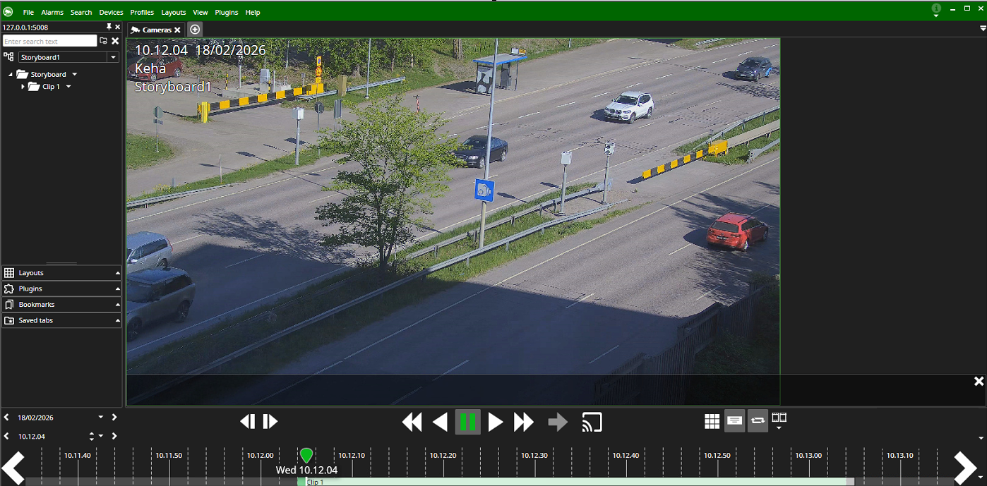
Task: Pin the 127.0.0.1:5008 panel
Action: (109, 27)
